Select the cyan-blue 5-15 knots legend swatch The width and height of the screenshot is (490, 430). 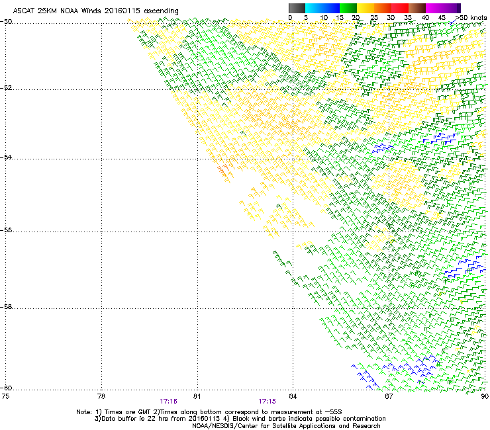click(322, 8)
